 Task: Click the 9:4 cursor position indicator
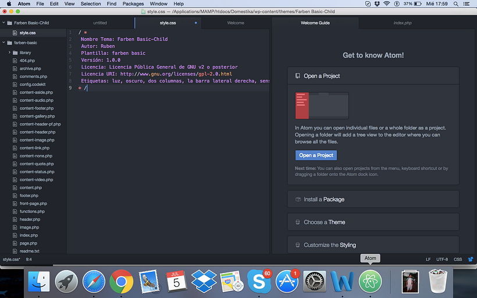[x=29, y=260]
